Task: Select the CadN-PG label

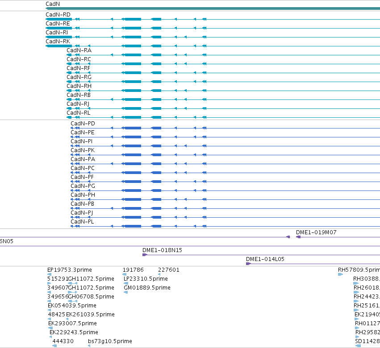Action: pyautogui.click(x=83, y=186)
